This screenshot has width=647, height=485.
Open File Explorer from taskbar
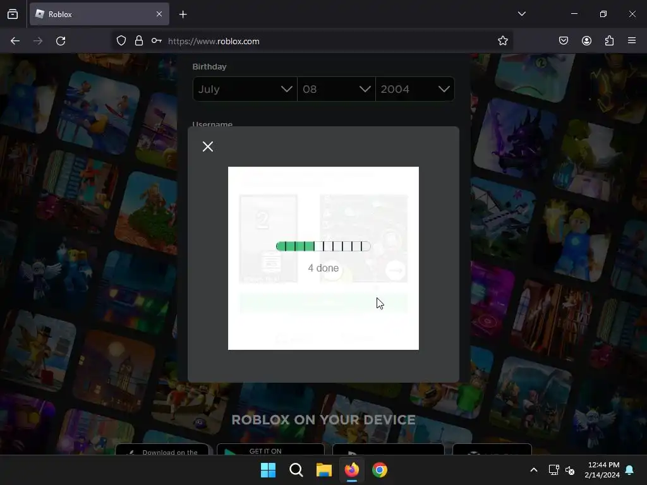tap(324, 470)
